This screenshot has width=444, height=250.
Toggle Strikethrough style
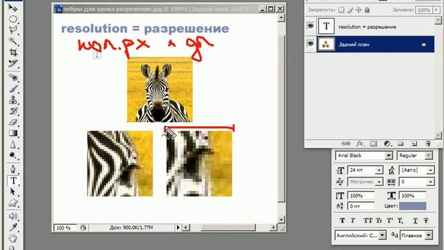pos(426,220)
